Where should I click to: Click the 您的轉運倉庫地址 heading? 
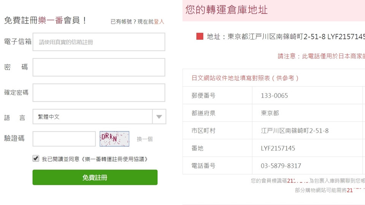click(227, 10)
